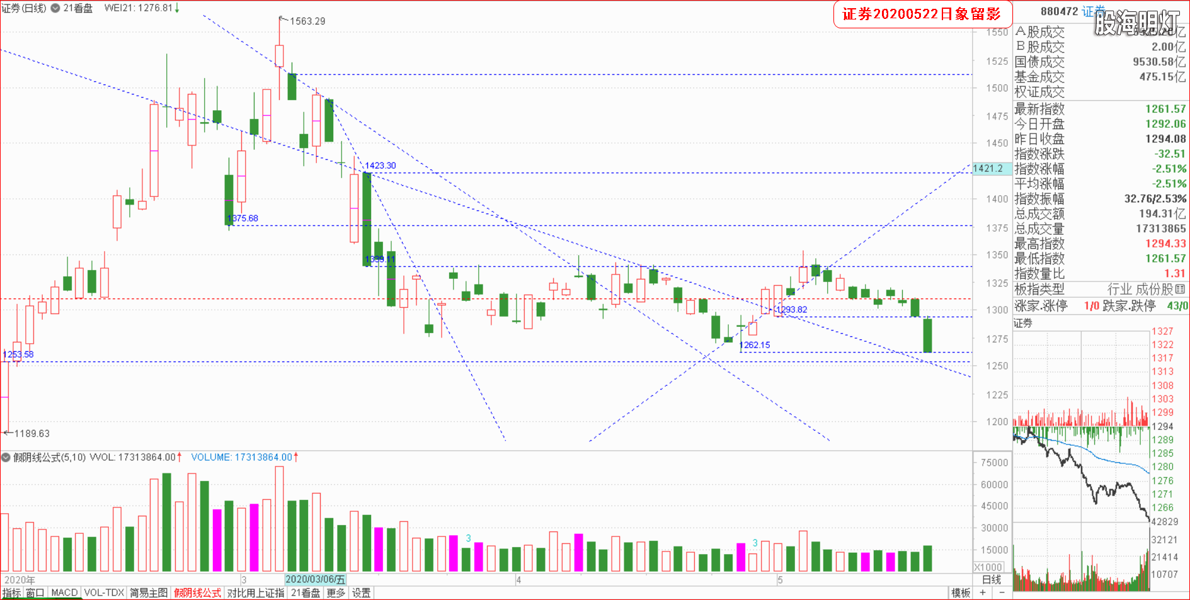Open the 模板 template button
Image resolution: width=1190 pixels, height=600 pixels.
click(961, 593)
